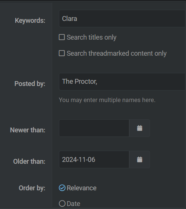Click the Relevance option label text

point(82,188)
